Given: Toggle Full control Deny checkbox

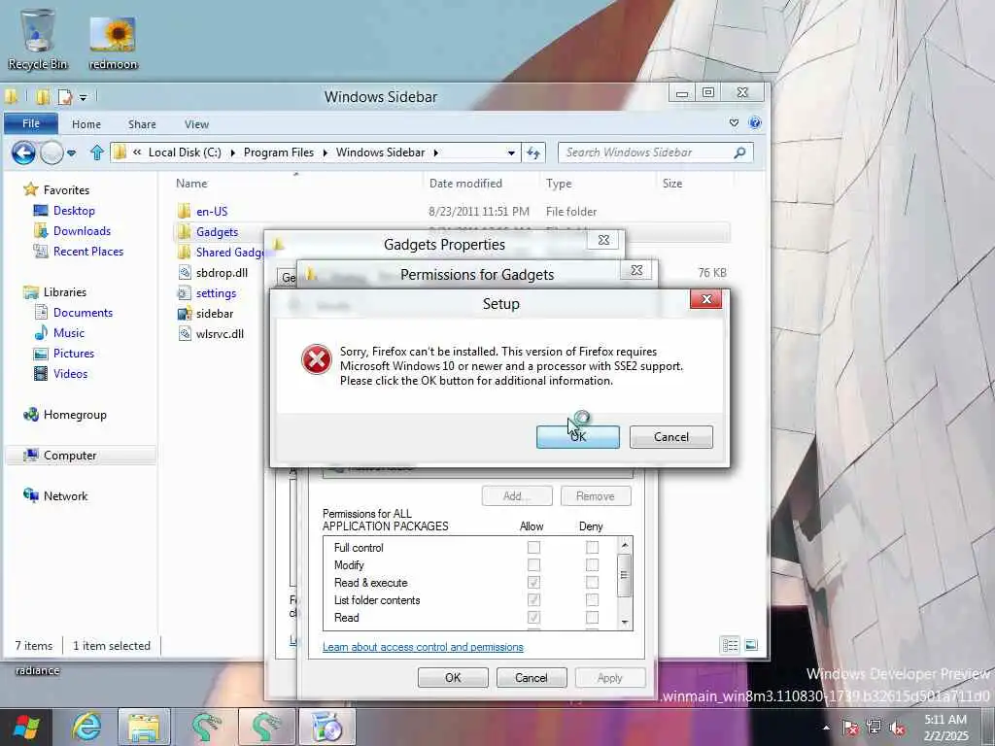Looking at the screenshot, I should 592,547.
